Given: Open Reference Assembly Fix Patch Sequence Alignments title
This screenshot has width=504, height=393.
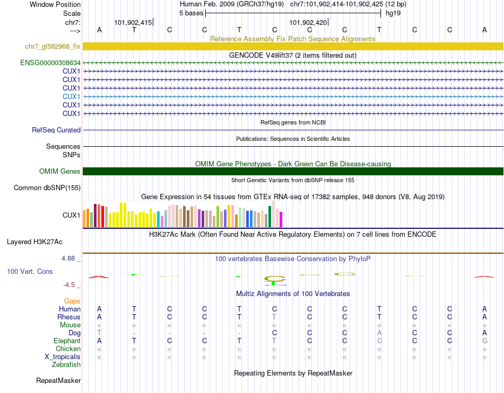Looking at the screenshot, I should [292, 39].
